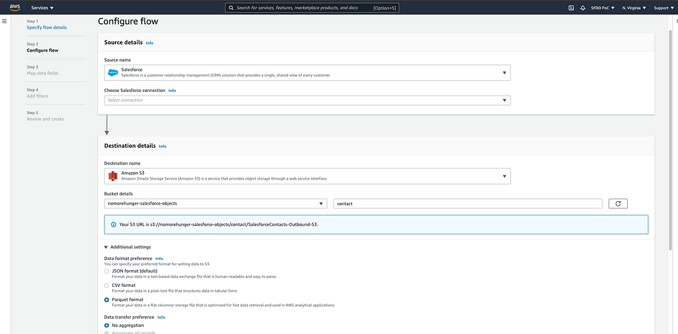Collapse the Additional settings section
678x334 pixels.
[128, 247]
